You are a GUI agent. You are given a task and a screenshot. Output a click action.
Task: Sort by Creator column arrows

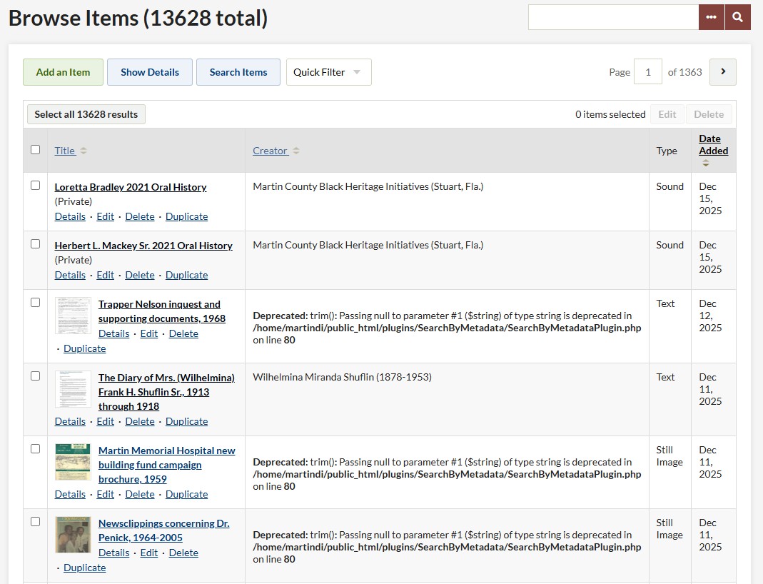click(x=296, y=151)
